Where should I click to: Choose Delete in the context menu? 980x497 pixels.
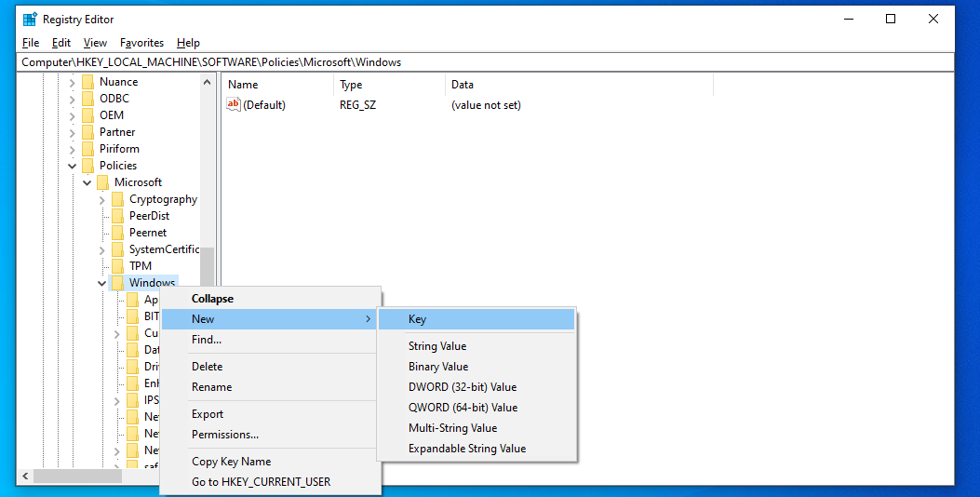[271, 367]
